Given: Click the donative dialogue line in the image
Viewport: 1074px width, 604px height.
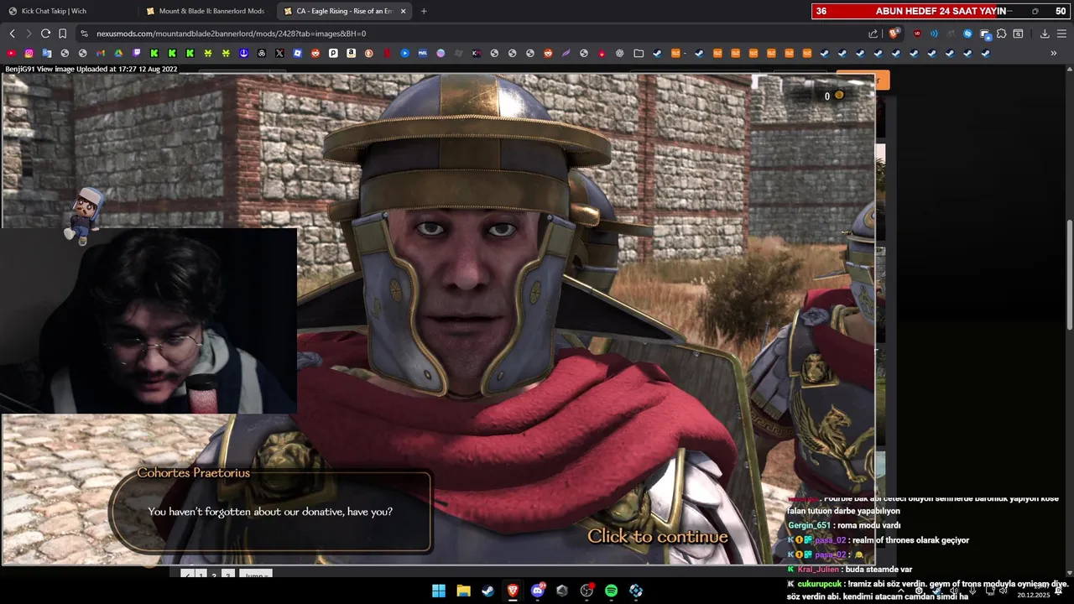Looking at the screenshot, I should [270, 511].
